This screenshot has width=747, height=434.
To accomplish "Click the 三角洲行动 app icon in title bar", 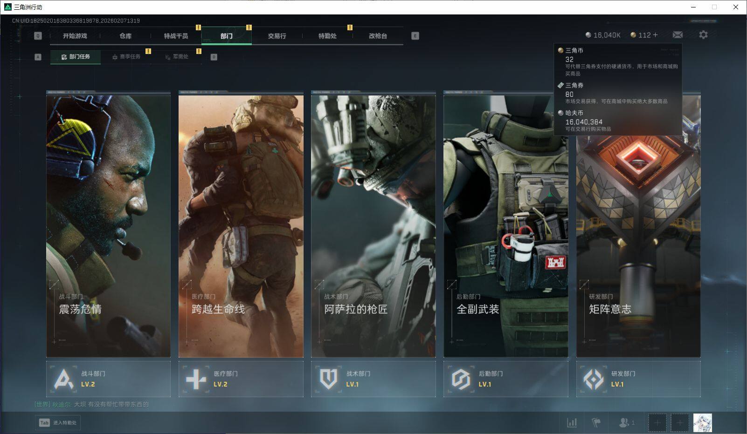I will click(7, 7).
